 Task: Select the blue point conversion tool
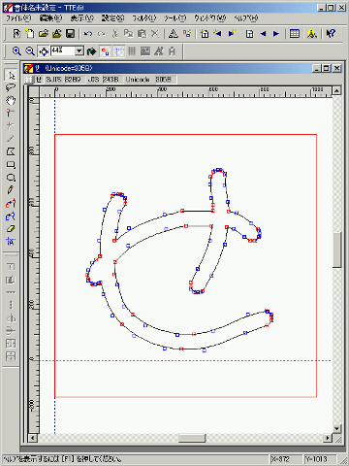click(11, 216)
